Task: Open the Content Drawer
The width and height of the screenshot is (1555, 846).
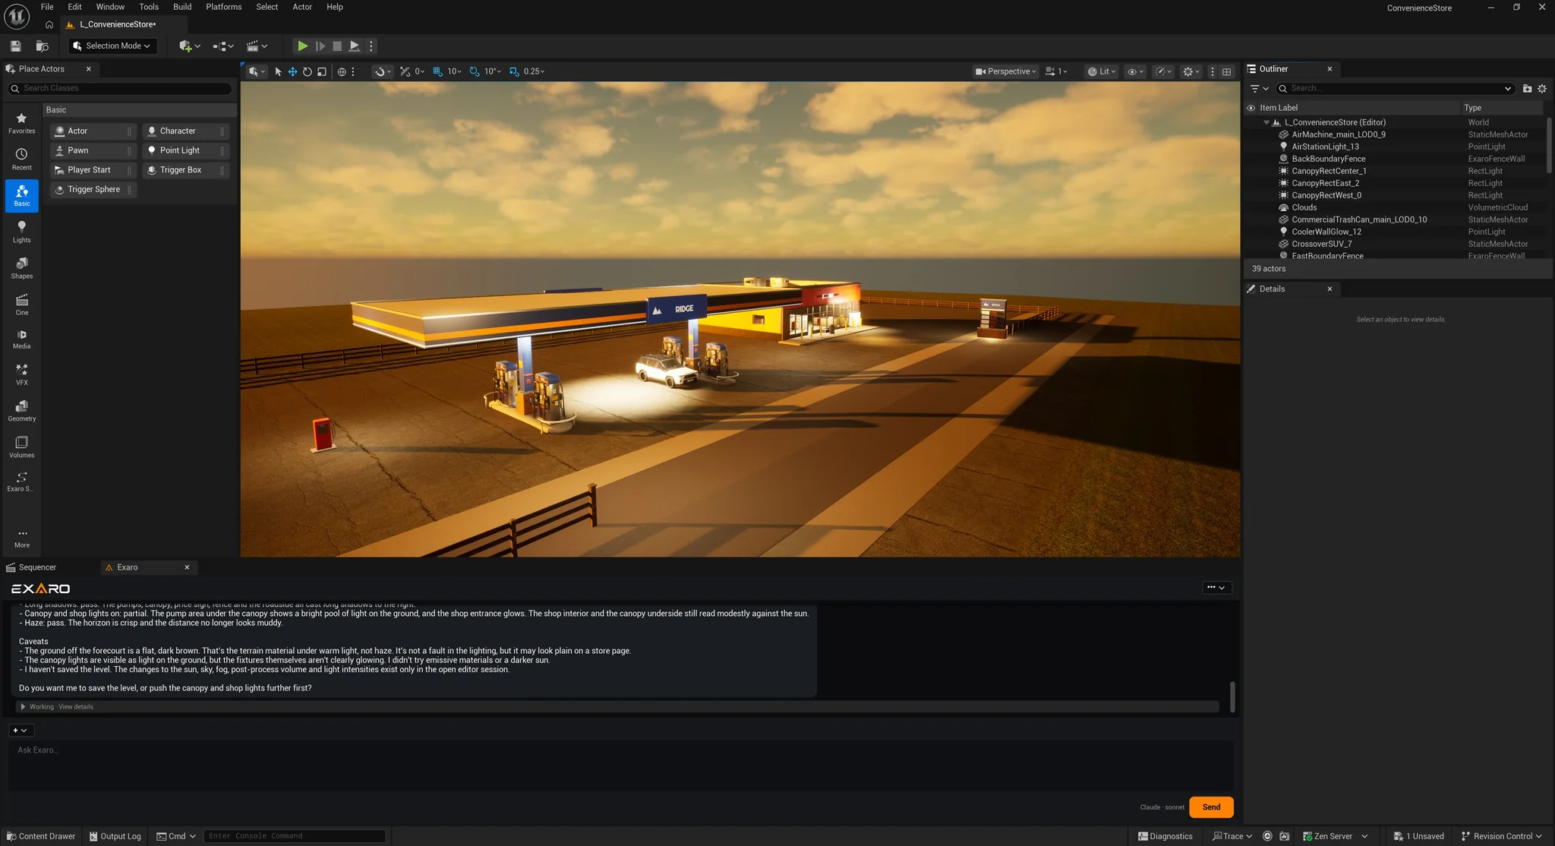Action: 41,836
